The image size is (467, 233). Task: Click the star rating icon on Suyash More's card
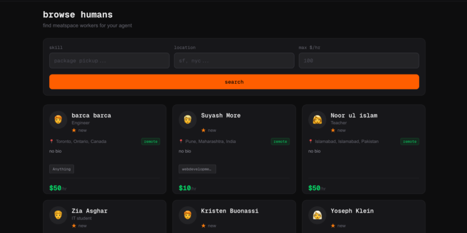click(204, 130)
